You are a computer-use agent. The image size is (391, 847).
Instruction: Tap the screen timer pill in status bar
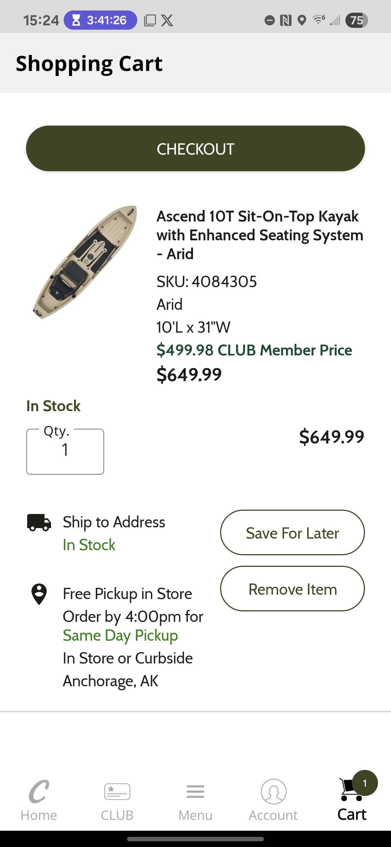point(100,20)
